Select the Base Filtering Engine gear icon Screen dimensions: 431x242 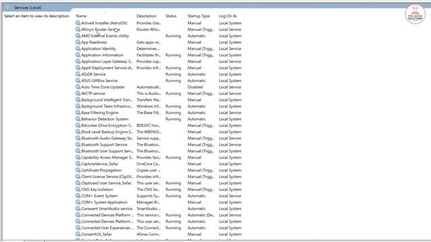click(x=78, y=112)
